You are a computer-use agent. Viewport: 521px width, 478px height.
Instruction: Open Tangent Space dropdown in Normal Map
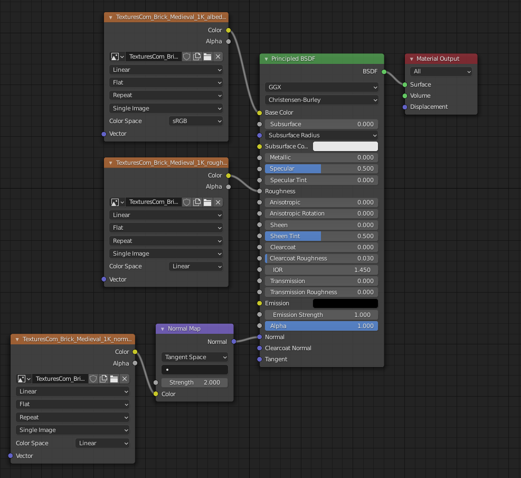(x=195, y=357)
